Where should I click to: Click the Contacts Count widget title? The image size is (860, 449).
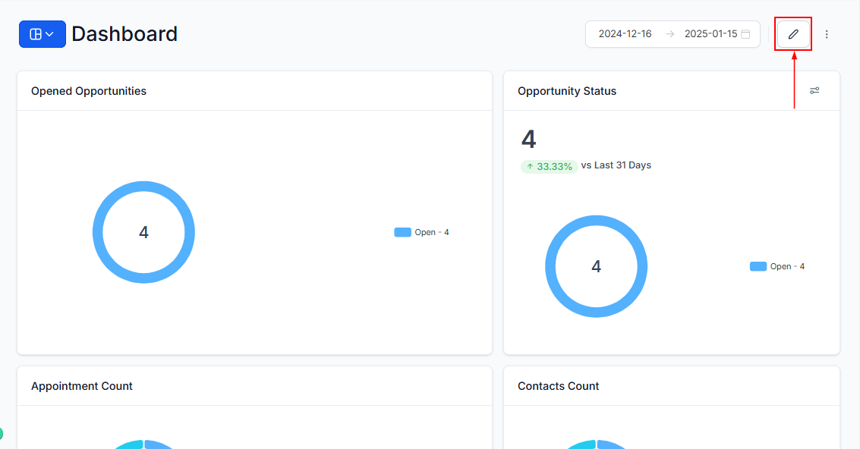coord(559,386)
